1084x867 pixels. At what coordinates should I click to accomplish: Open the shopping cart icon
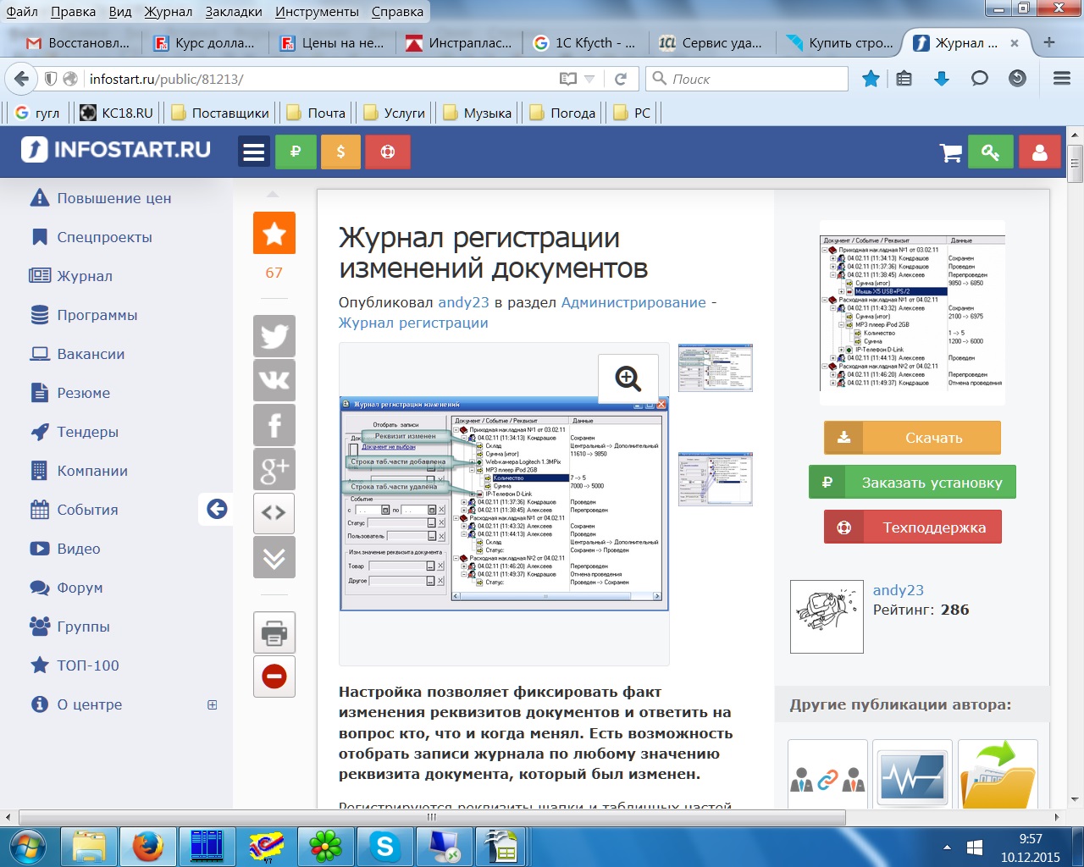click(951, 152)
